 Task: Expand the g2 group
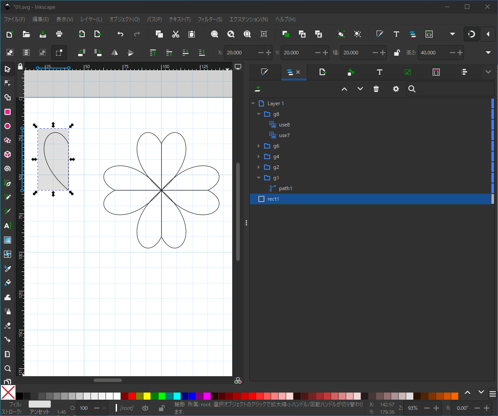pos(259,167)
